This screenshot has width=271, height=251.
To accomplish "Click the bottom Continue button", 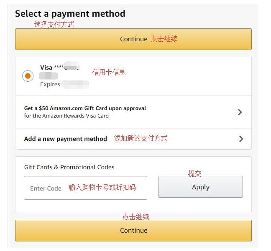I will point(133,230).
